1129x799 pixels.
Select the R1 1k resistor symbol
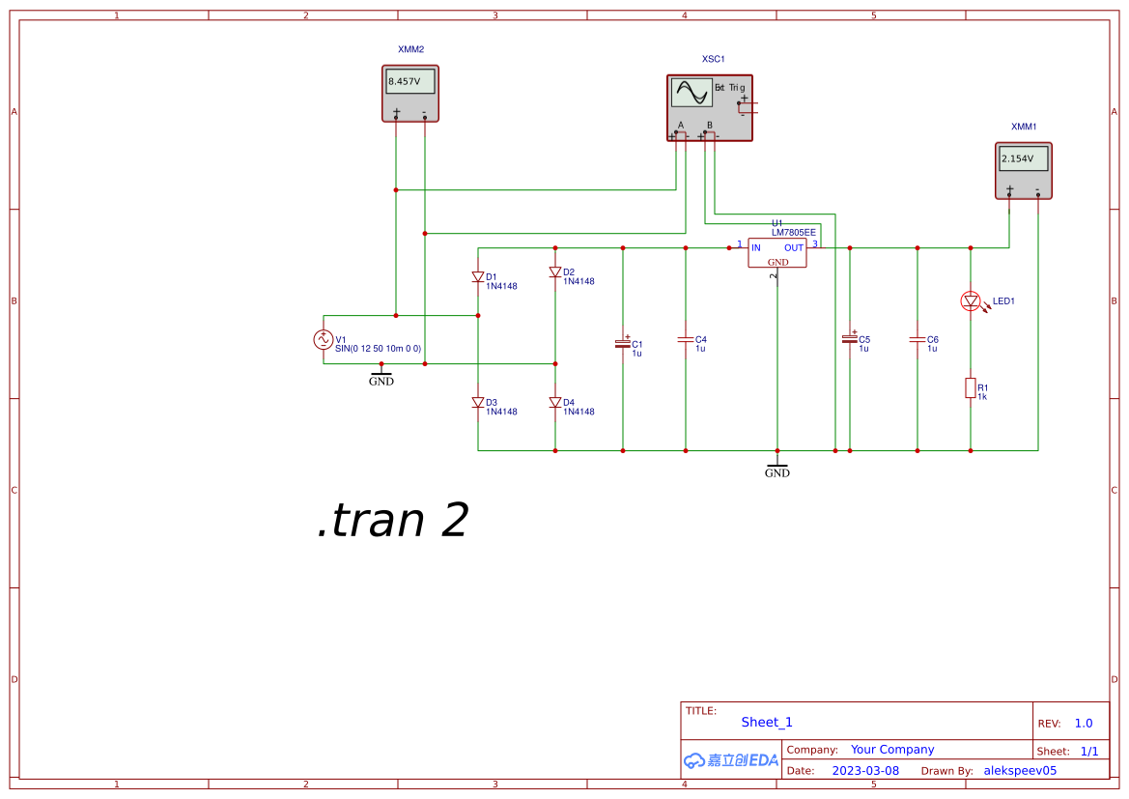(x=970, y=388)
